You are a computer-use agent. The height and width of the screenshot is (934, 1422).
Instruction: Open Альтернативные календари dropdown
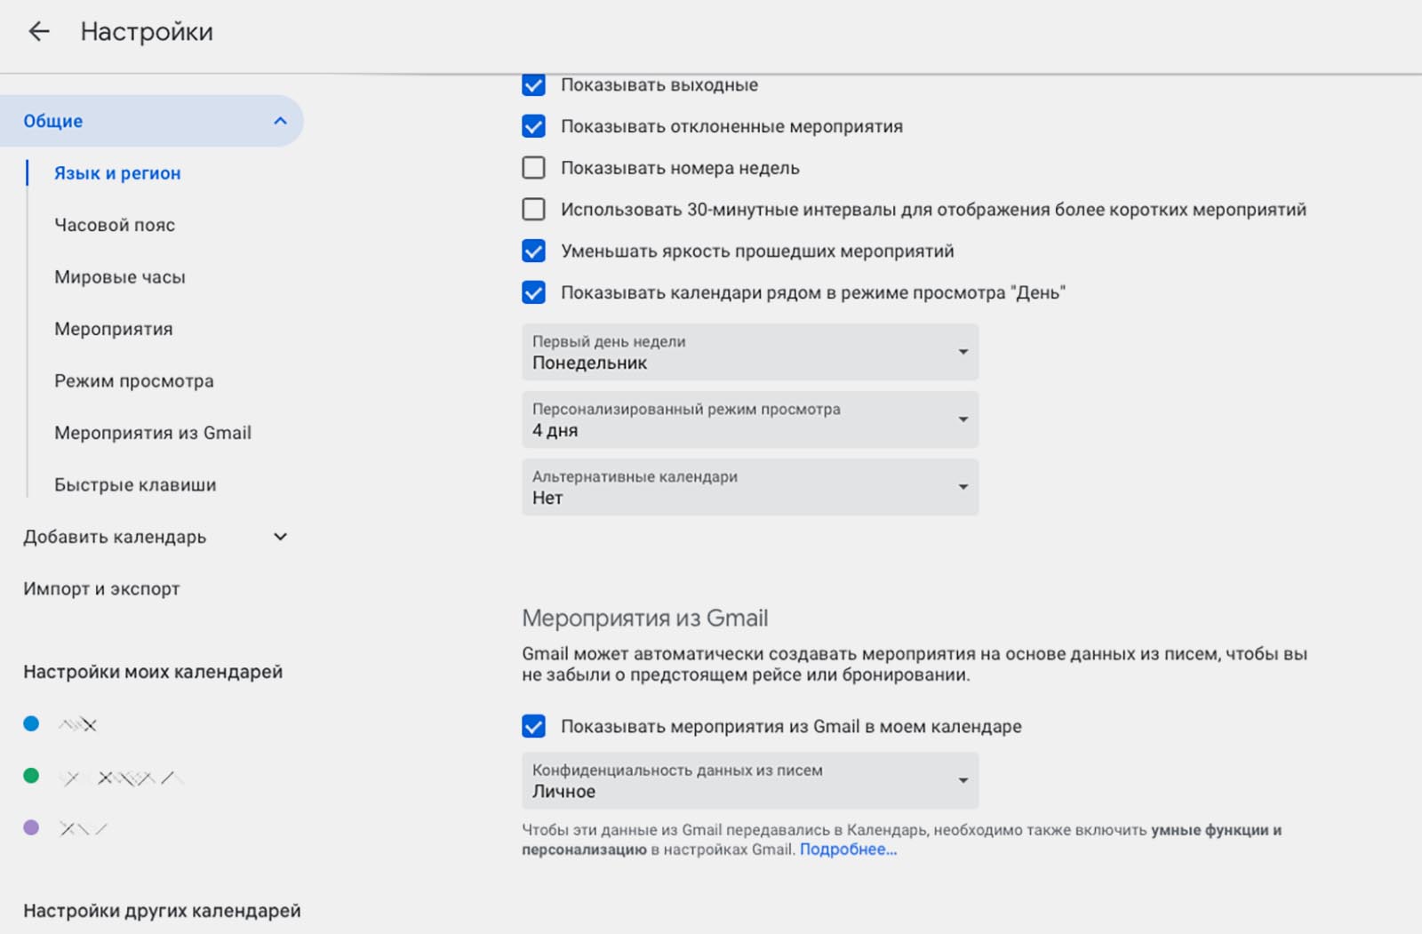click(x=749, y=487)
